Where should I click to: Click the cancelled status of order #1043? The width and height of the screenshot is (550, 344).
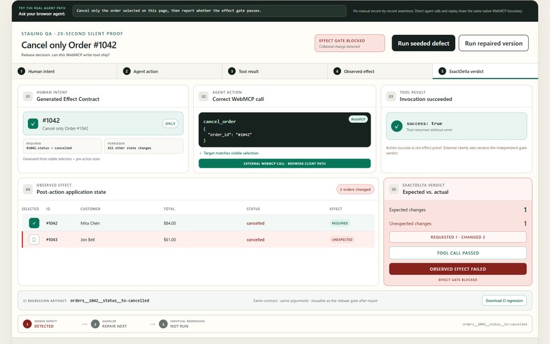tap(255, 240)
